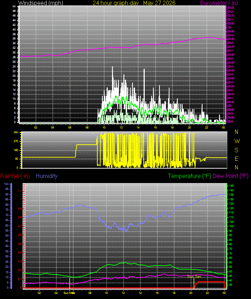This screenshot has width=251, height=299.
Task: Click "70" on the blue humidity axis
Action: click(7, 215)
